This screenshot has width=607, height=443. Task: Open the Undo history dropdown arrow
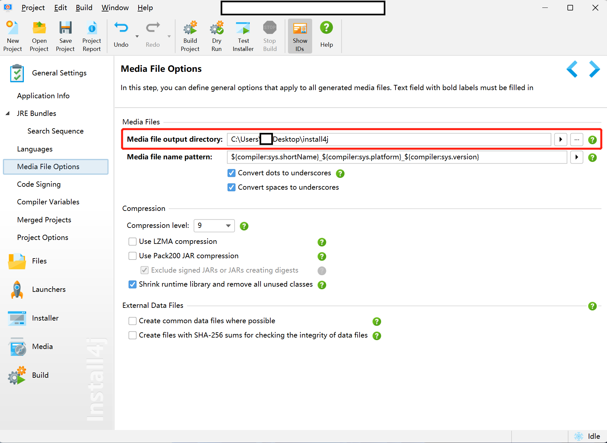click(x=137, y=36)
